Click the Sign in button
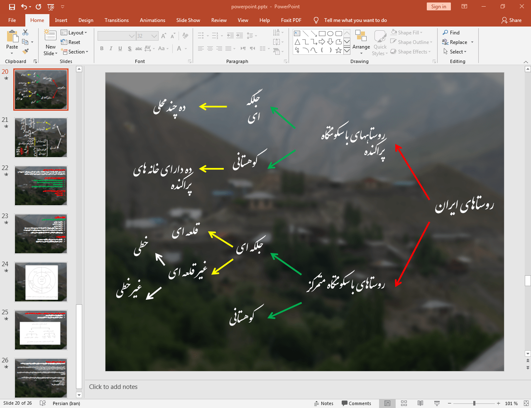 (438, 7)
